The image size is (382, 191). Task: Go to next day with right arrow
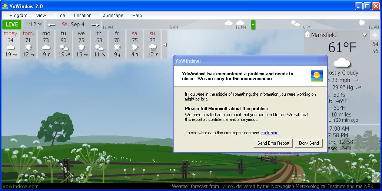coord(95,24)
